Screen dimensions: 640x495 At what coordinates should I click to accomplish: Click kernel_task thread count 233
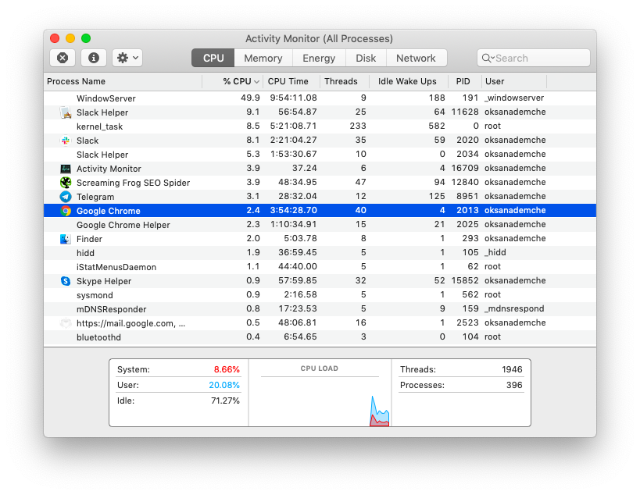pyautogui.click(x=358, y=126)
